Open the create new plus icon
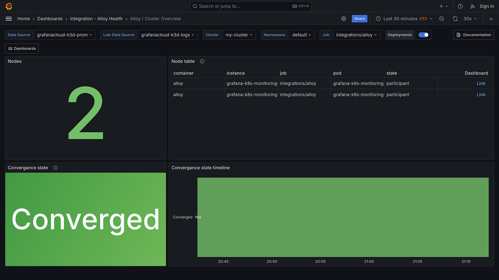Screen dimensions: 499x280 coord(441,6)
